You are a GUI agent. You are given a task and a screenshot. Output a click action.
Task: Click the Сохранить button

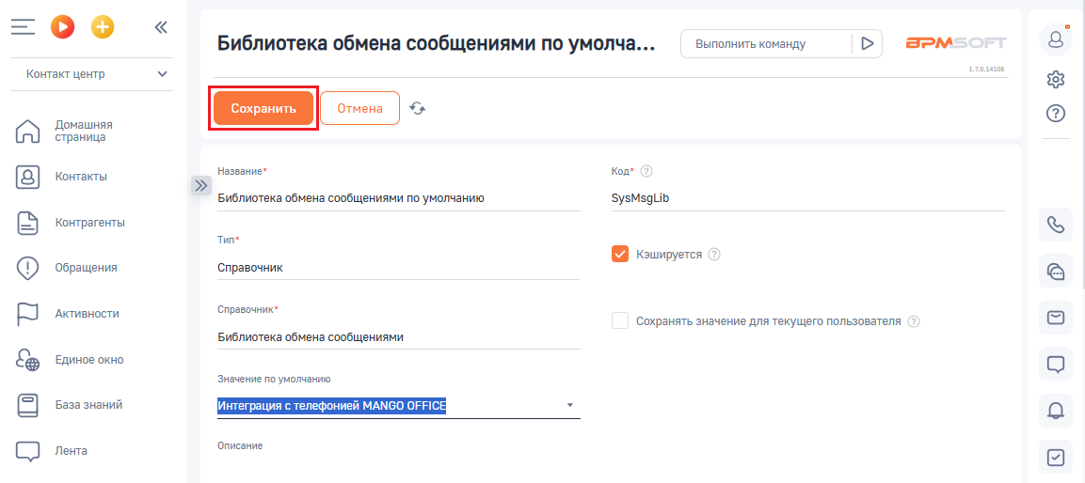click(263, 108)
